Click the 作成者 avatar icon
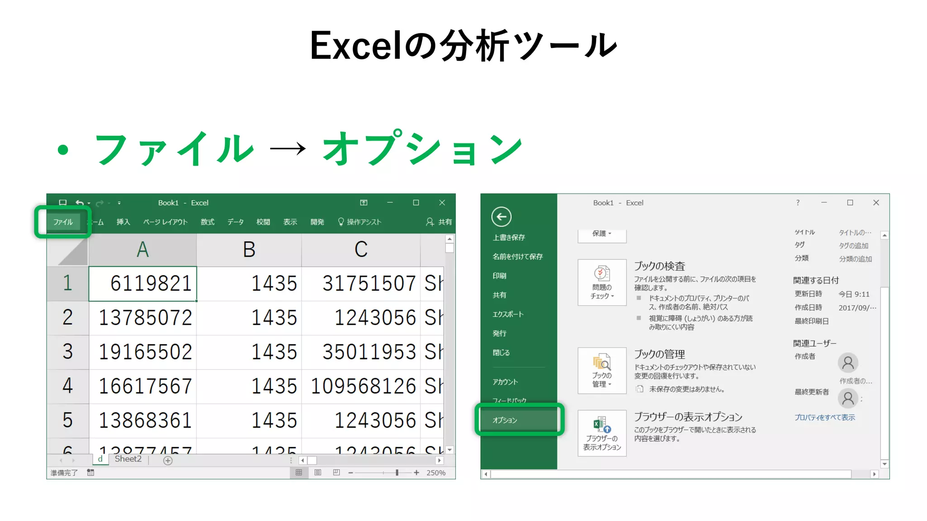The image size is (927, 521). pyautogui.click(x=848, y=363)
